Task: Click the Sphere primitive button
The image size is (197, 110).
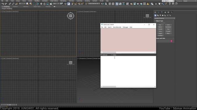Action: coord(160,27)
